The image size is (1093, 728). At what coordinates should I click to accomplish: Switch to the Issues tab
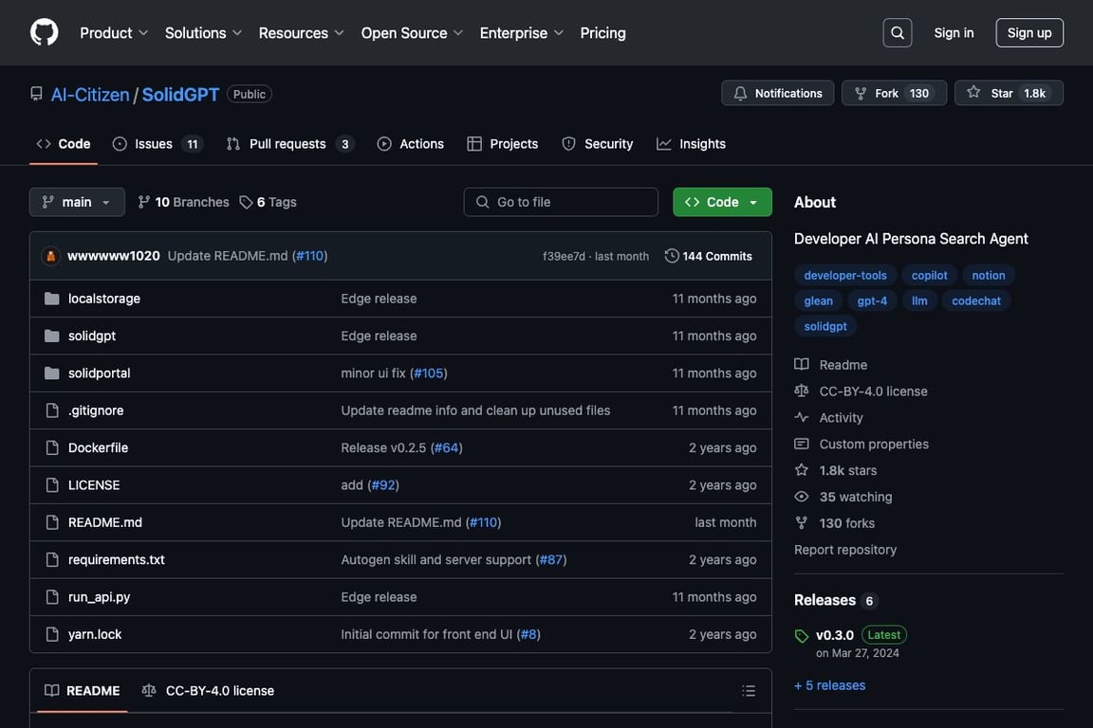(156, 144)
